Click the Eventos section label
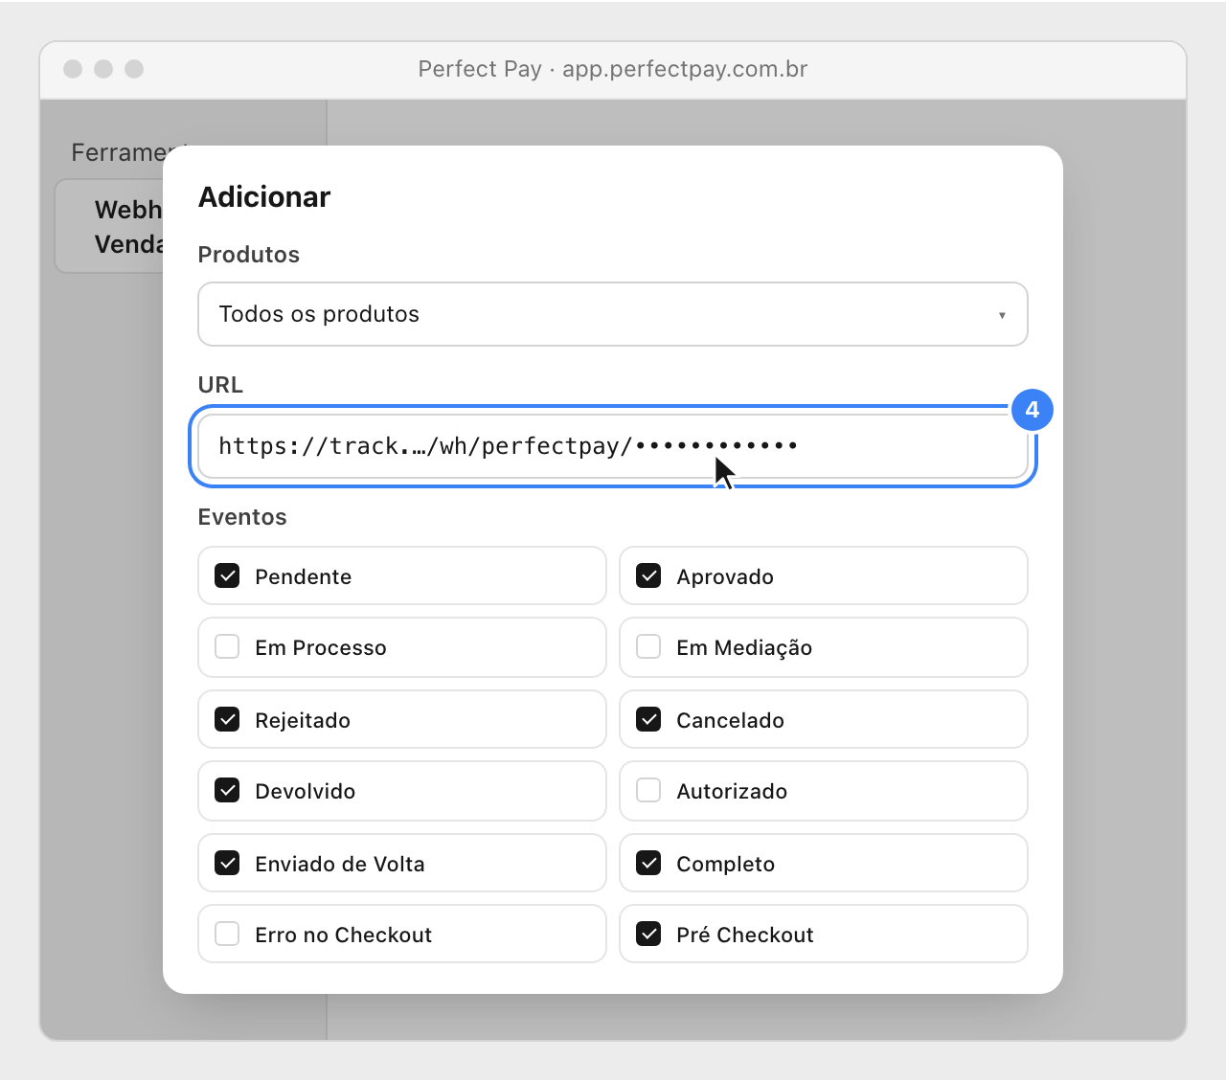 point(242,517)
